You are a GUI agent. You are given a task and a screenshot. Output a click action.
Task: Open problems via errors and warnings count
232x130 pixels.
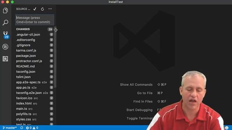tap(32, 128)
